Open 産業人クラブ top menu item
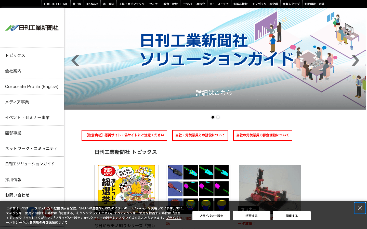Image resolution: width=367 pixels, height=229 pixels. click(291, 4)
